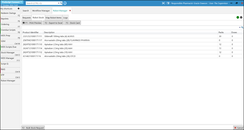The height and width of the screenshot is (130, 244).
Task: Select Apixaban 2.5mg tabs (60) AAH row
Action: (132, 44)
